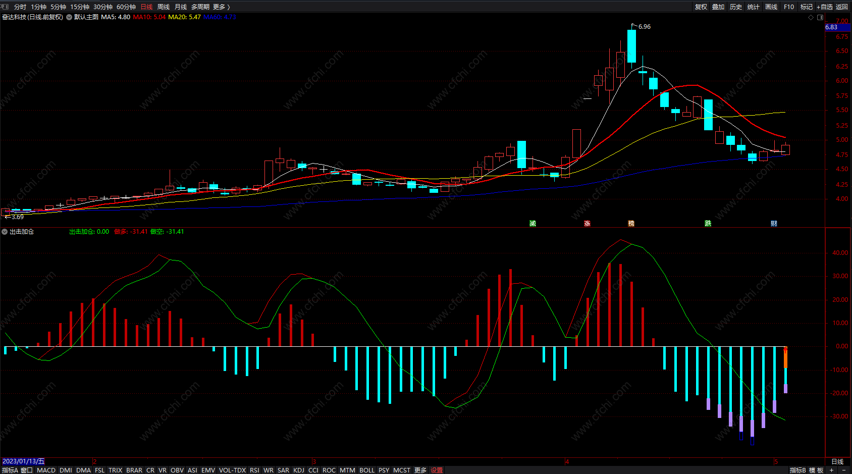The width and height of the screenshot is (852, 474).
Task: Select the CR indicator
Action: 150,470
